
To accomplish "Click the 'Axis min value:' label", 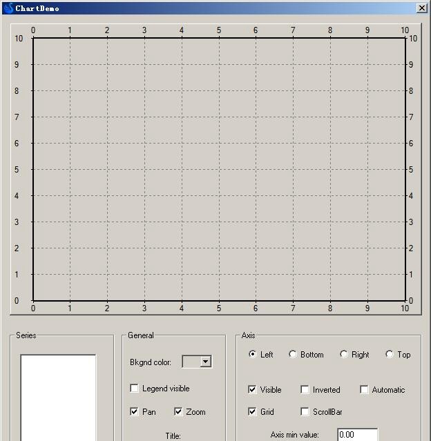I will 294,435.
